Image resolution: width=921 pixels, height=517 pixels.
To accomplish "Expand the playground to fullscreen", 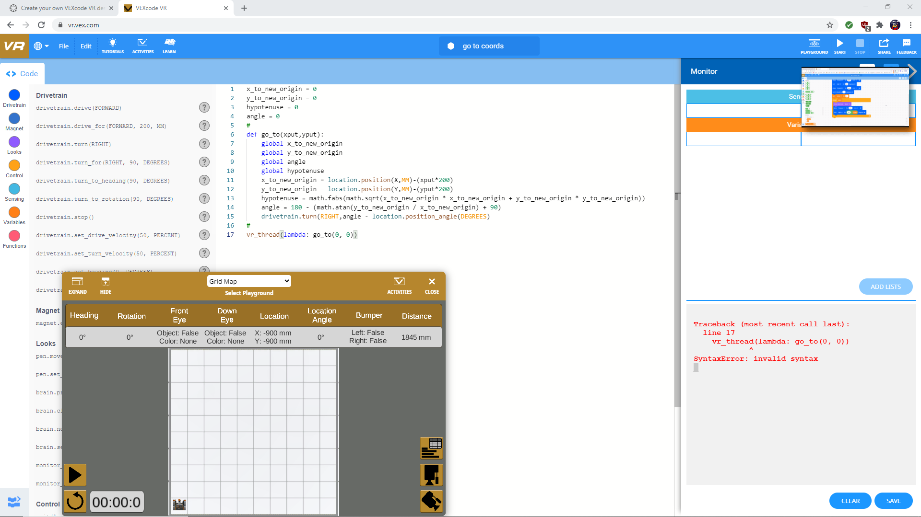I will 77,285.
